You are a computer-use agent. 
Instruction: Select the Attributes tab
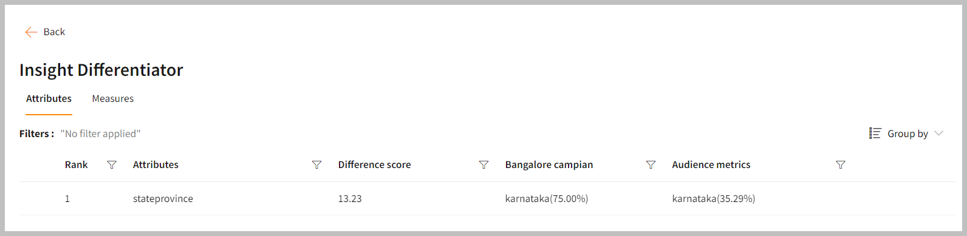[49, 98]
